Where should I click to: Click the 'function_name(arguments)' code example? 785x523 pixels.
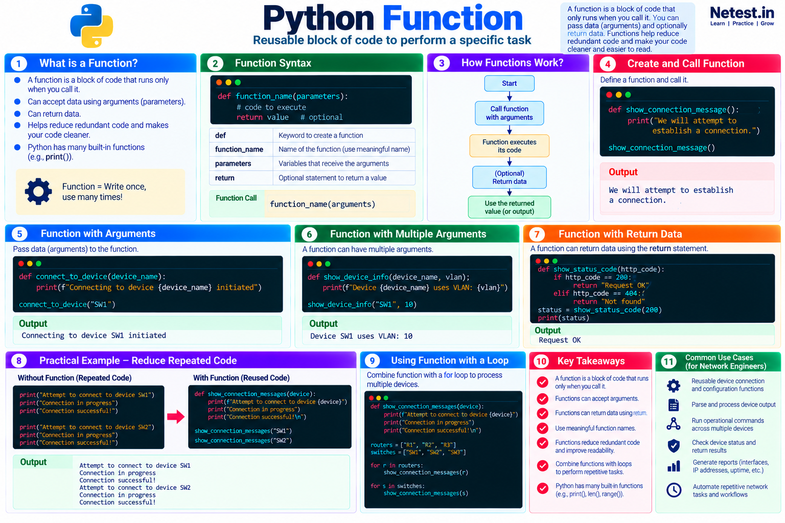[x=322, y=204]
